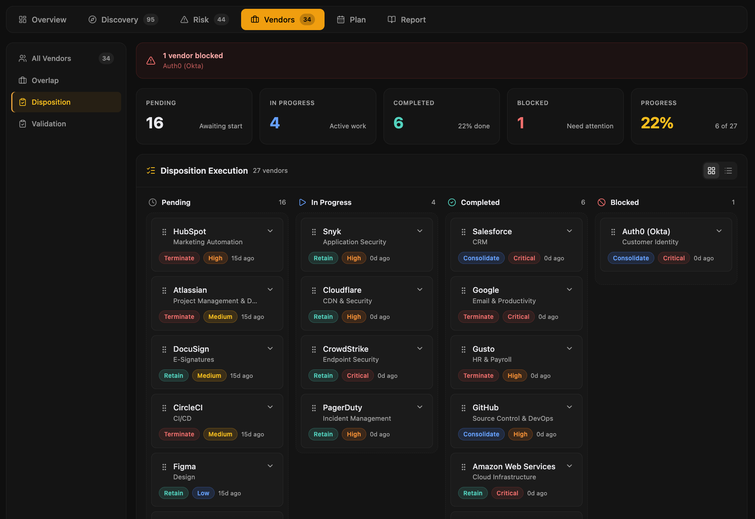This screenshot has width=755, height=519.
Task: Switch to grid view layout
Action: pyautogui.click(x=711, y=171)
